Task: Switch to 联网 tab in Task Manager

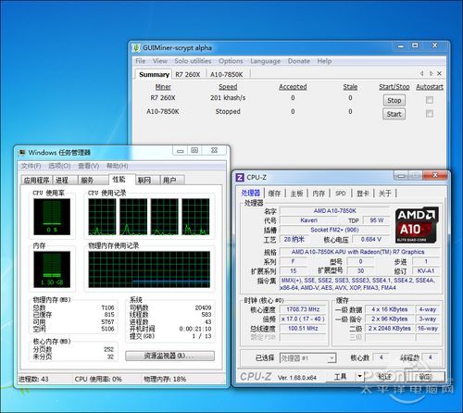Action: coord(147,180)
